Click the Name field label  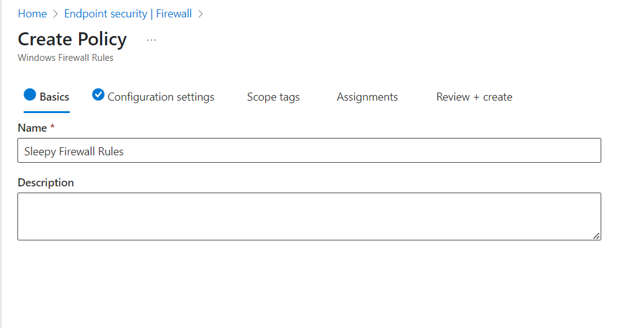[x=32, y=128]
